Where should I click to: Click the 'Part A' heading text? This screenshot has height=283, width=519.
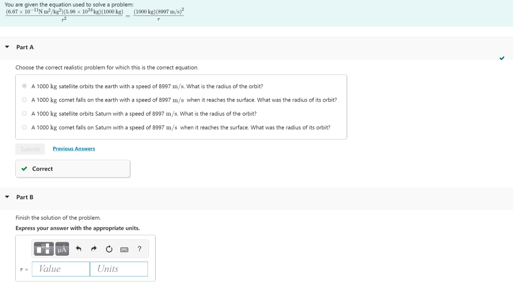pos(25,47)
